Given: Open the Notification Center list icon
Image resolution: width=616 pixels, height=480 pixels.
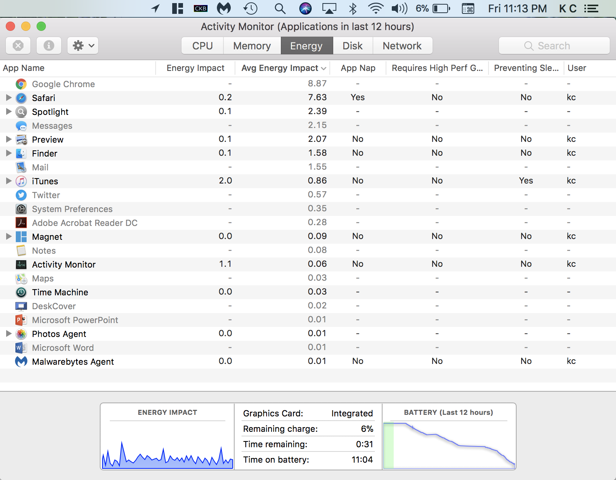Looking at the screenshot, I should click(x=591, y=8).
